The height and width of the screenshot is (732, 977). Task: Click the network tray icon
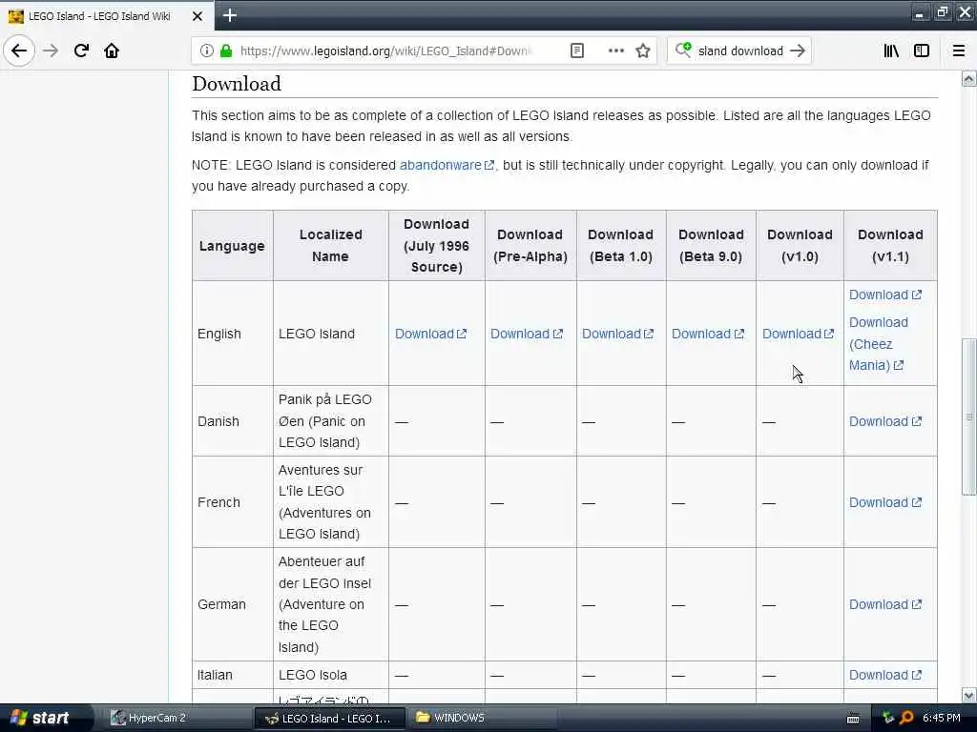888,718
